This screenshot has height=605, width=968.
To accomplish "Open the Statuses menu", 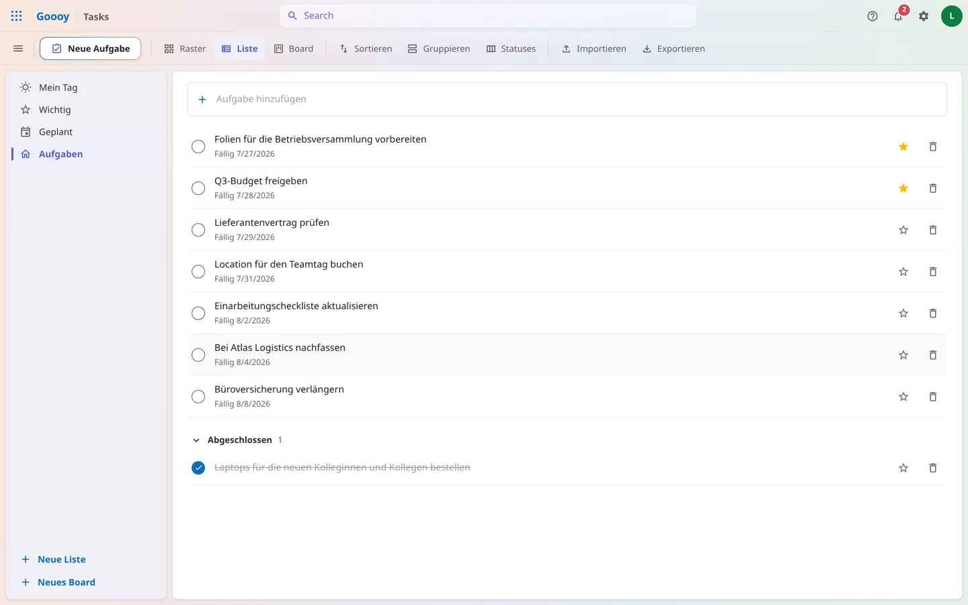I will click(x=511, y=48).
